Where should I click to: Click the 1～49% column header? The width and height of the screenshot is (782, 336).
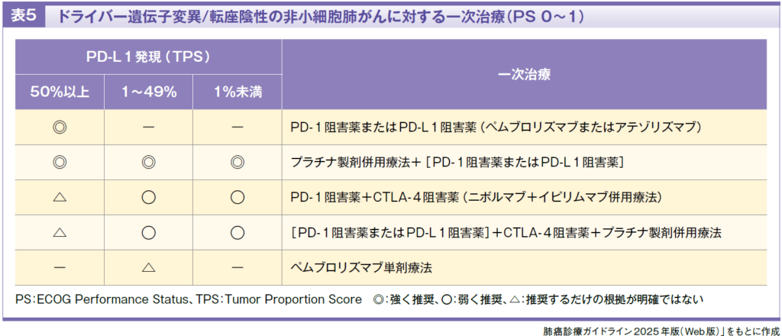tap(149, 92)
